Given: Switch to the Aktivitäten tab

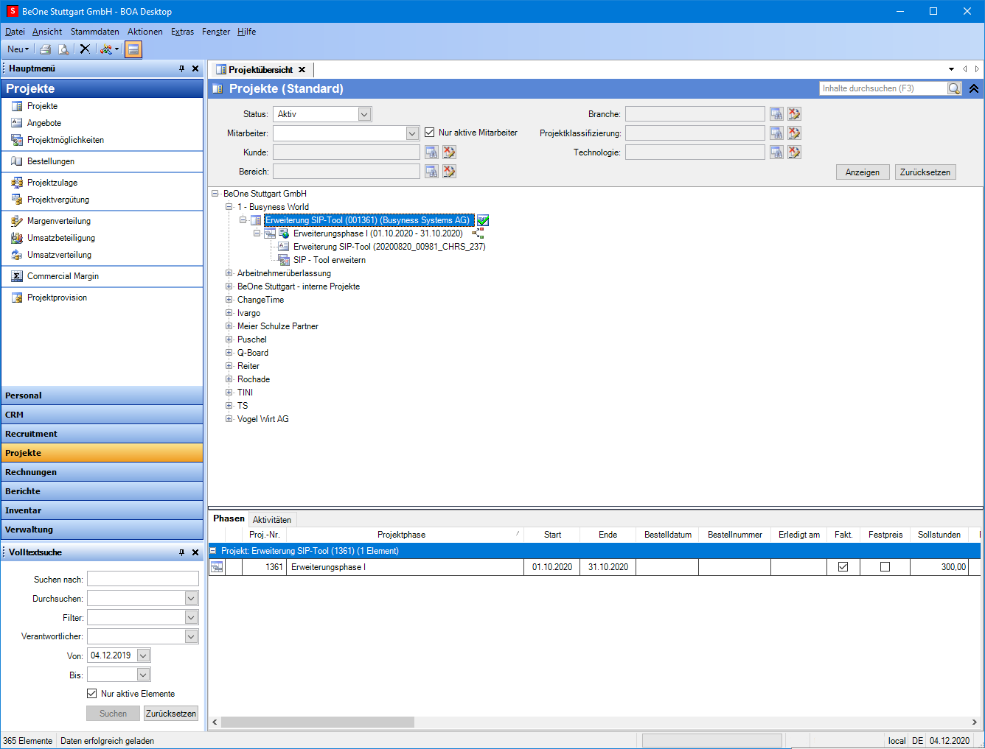Looking at the screenshot, I should tap(271, 520).
